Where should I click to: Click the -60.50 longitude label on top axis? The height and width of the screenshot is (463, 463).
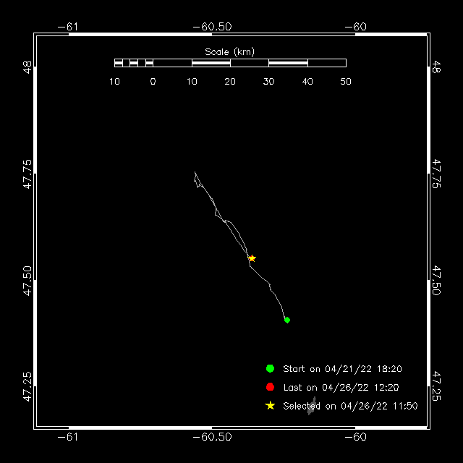tap(212, 27)
